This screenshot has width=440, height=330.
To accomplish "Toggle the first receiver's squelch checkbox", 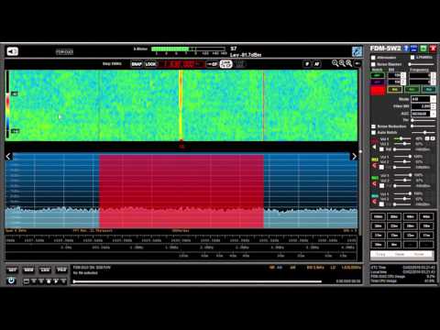I will (x=381, y=149).
